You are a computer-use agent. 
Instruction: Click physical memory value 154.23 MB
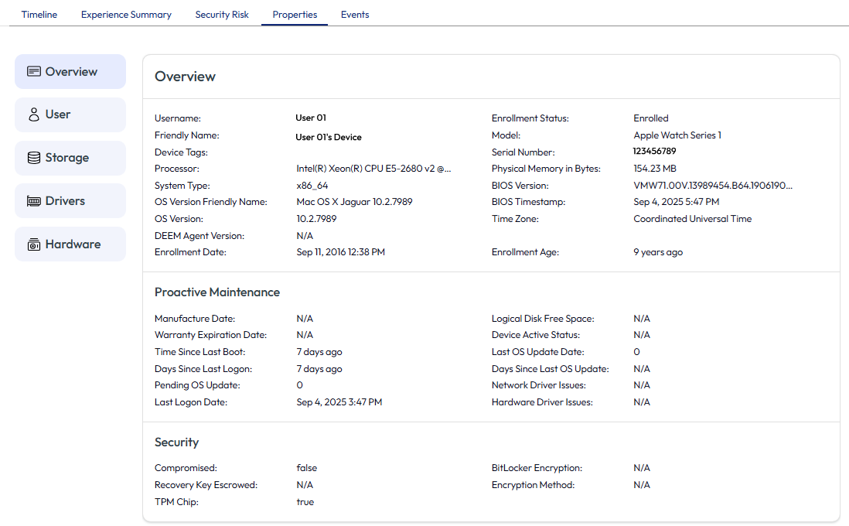coord(655,169)
